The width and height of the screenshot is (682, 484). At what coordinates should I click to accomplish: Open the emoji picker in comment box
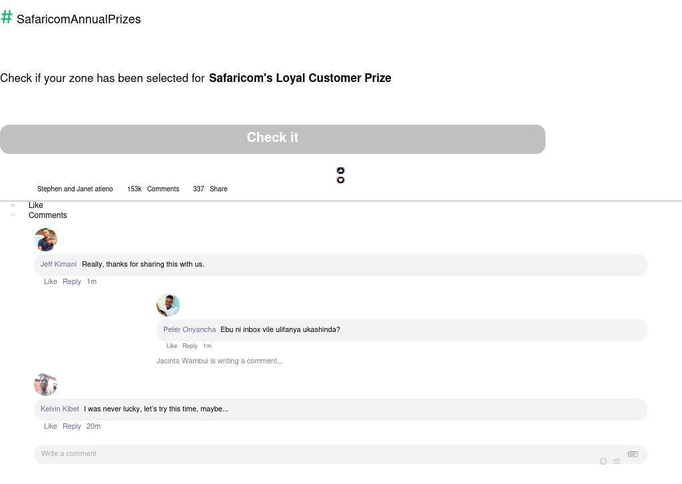tap(603, 461)
